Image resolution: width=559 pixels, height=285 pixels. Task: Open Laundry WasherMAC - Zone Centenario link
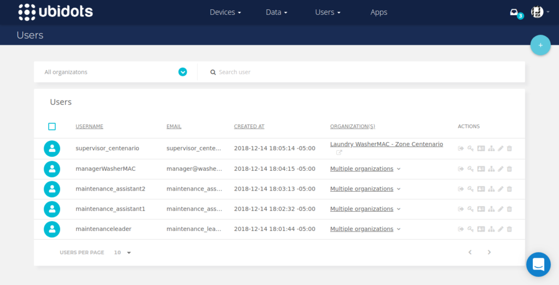coord(386,144)
